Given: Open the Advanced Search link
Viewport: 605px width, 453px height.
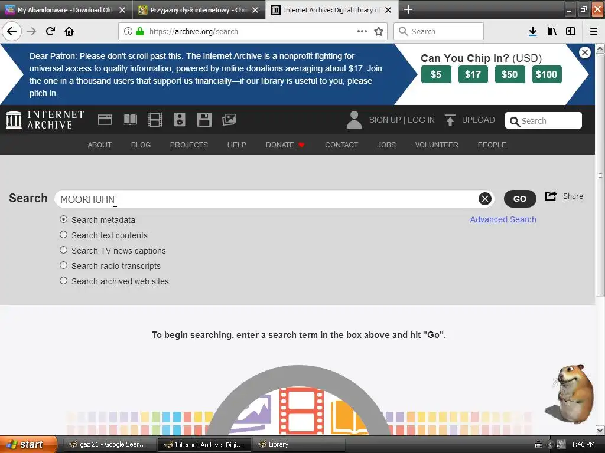Looking at the screenshot, I should coord(503,219).
